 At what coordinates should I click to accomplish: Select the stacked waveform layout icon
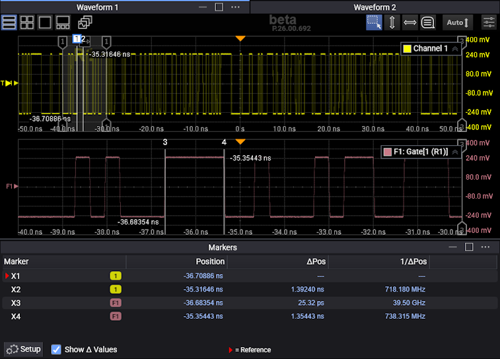click(x=9, y=22)
